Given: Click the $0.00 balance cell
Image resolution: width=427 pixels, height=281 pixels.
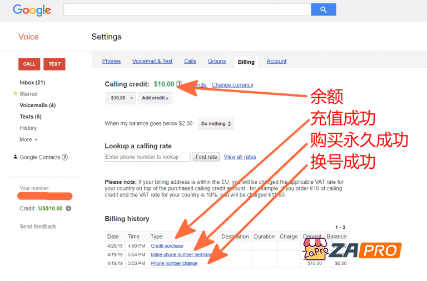Looking at the screenshot, I should tap(341, 263).
